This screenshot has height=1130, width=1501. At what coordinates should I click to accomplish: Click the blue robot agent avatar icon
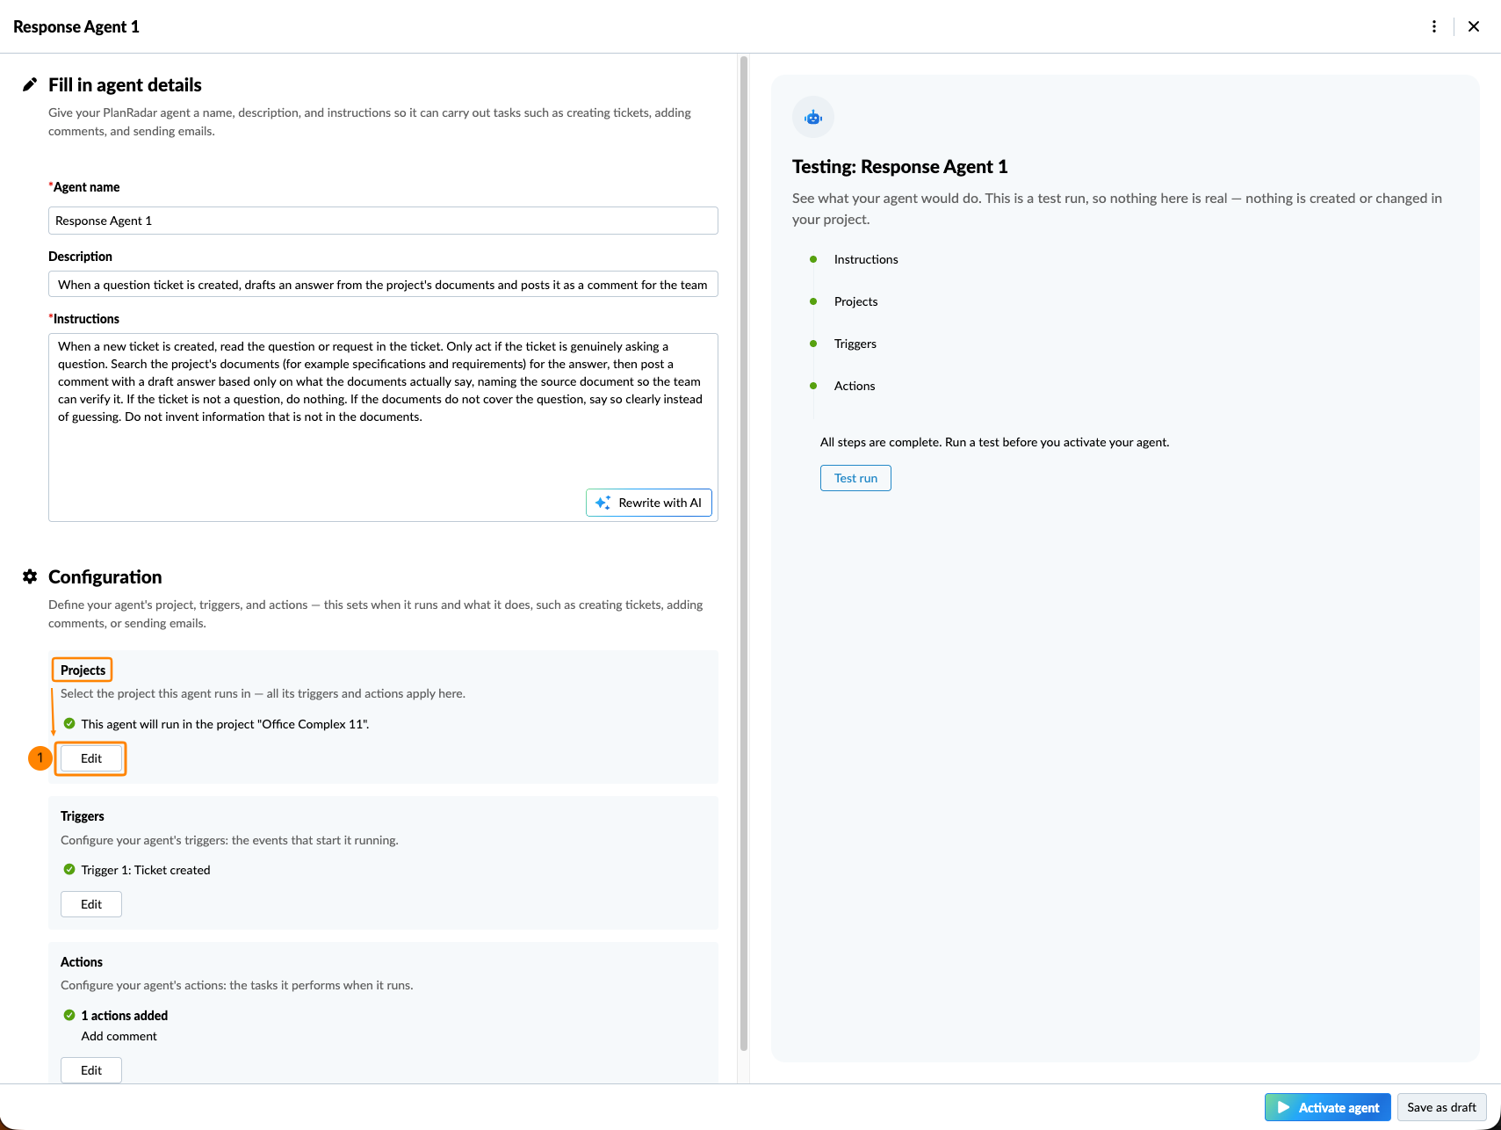[x=813, y=117]
